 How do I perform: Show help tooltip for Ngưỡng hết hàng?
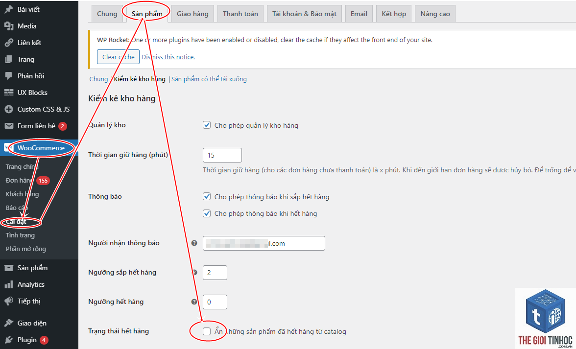pos(194,302)
